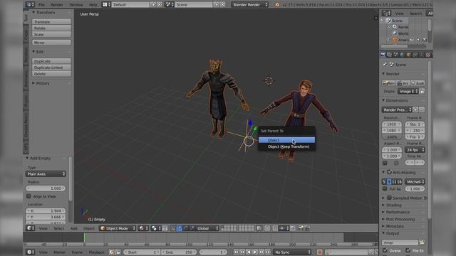Click the OpenGL render image icon

pyautogui.click(x=301, y=228)
